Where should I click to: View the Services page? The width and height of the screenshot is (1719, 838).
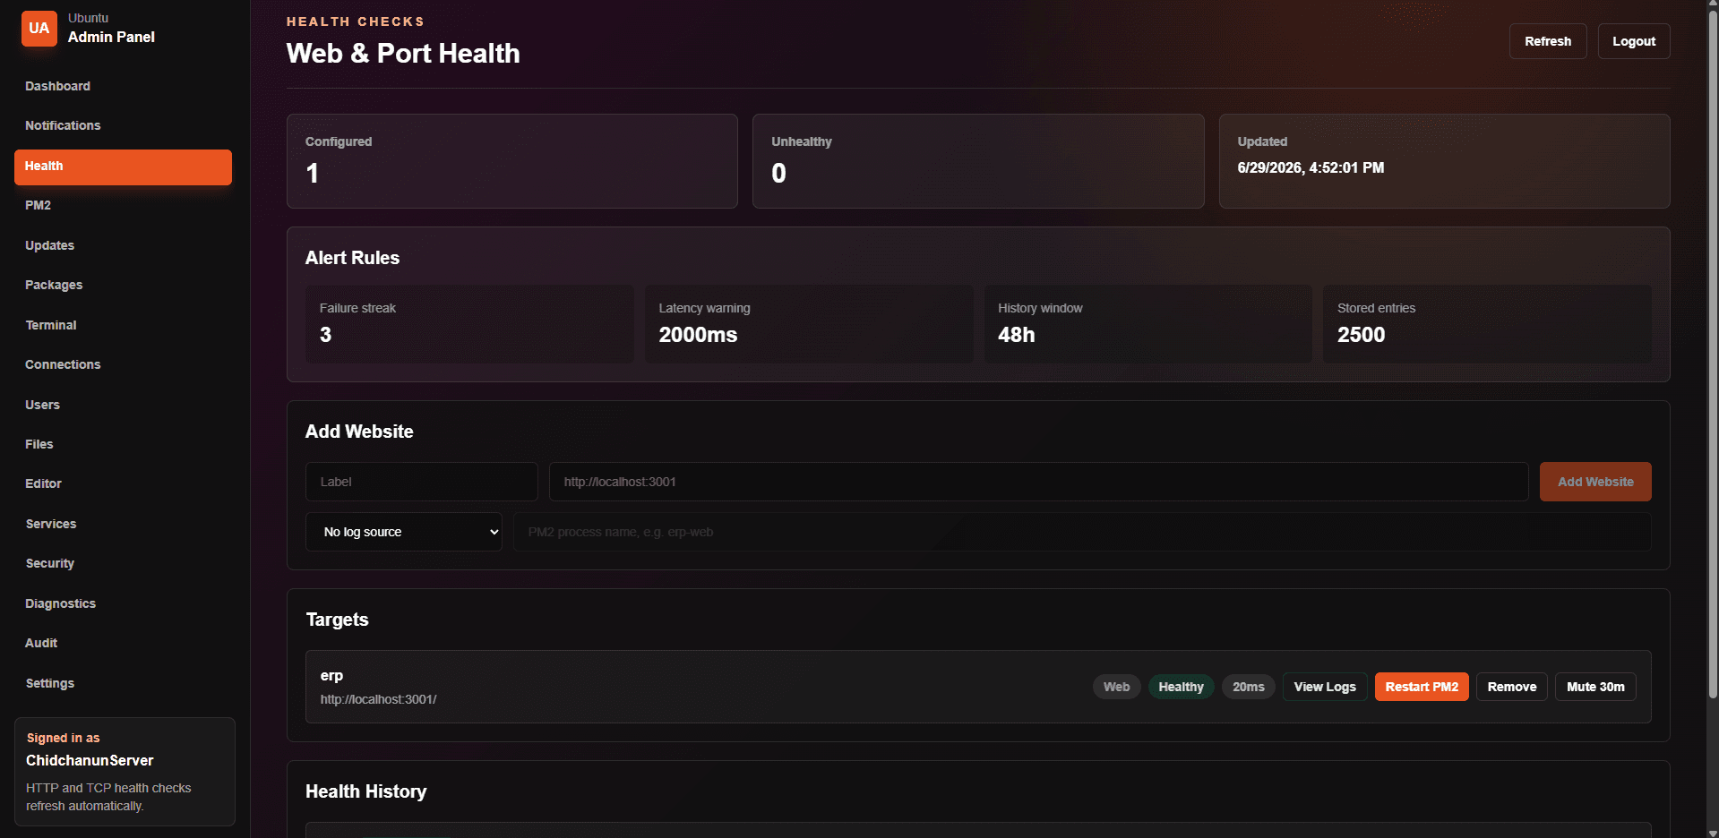51,524
